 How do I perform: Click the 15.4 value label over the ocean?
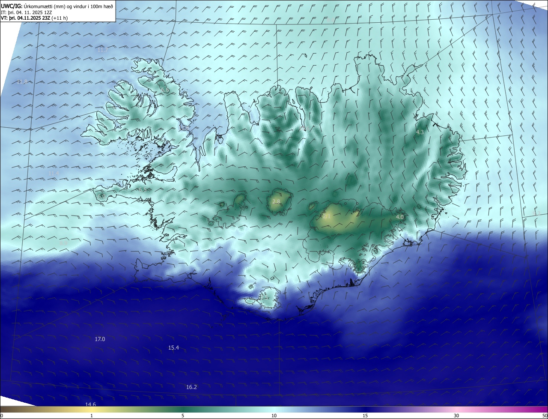(x=173, y=348)
